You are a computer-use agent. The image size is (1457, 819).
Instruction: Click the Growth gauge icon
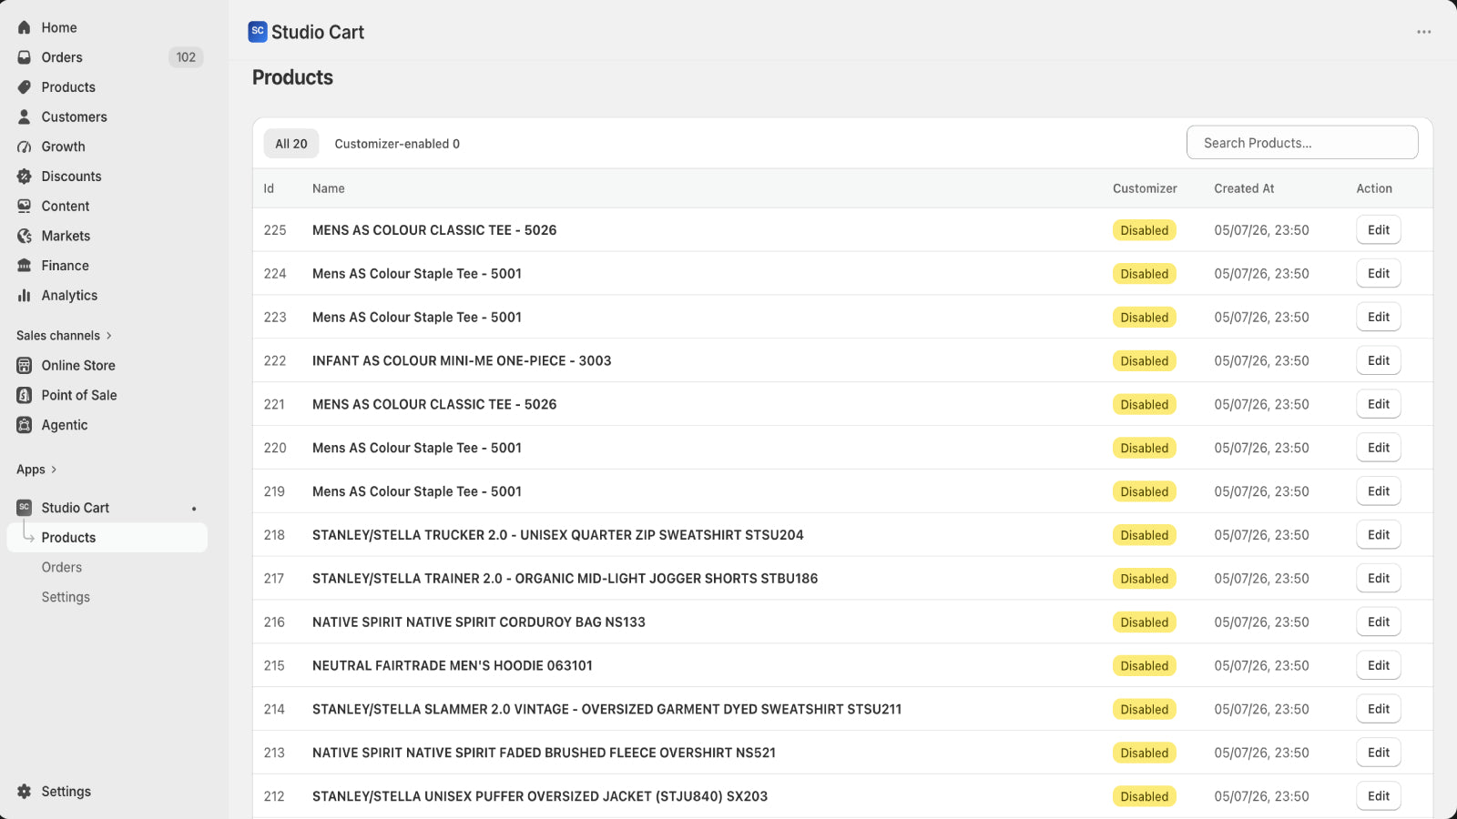click(x=25, y=147)
